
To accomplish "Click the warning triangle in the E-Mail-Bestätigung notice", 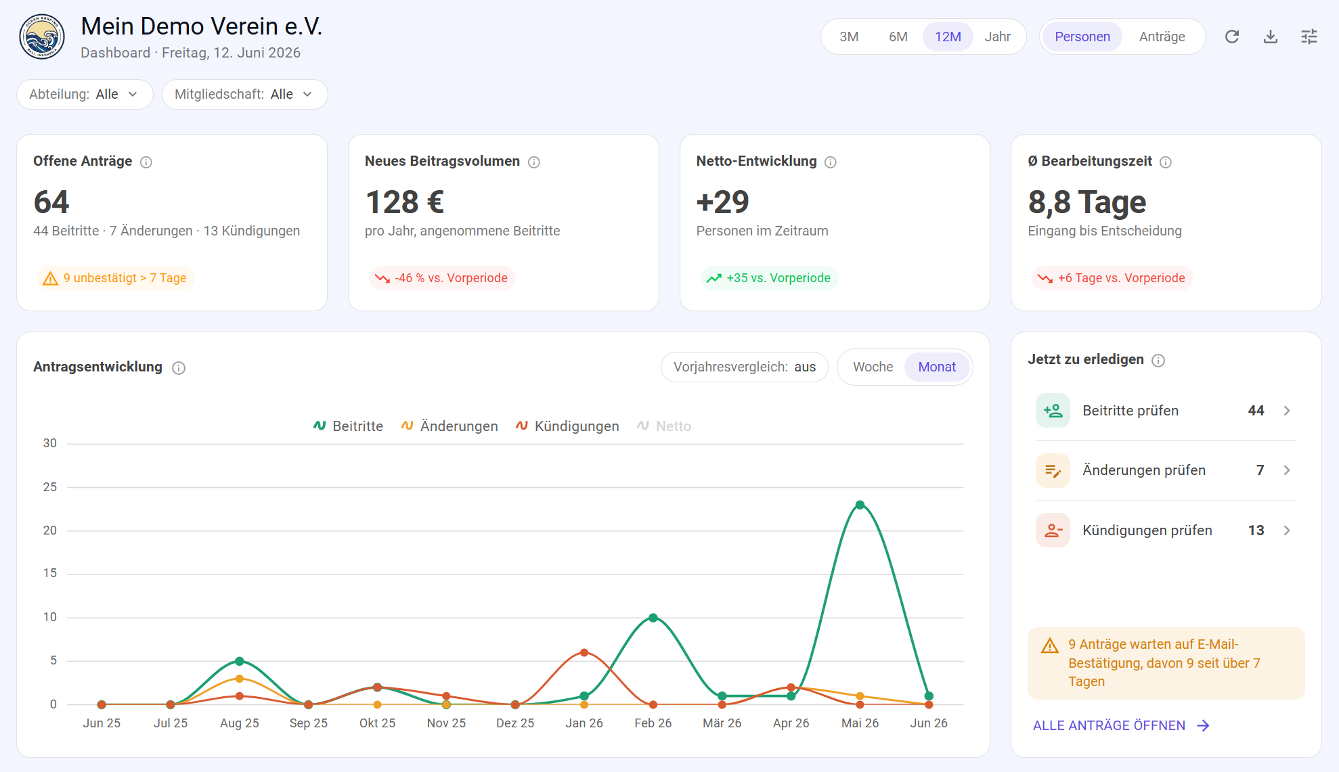I will (1050, 645).
